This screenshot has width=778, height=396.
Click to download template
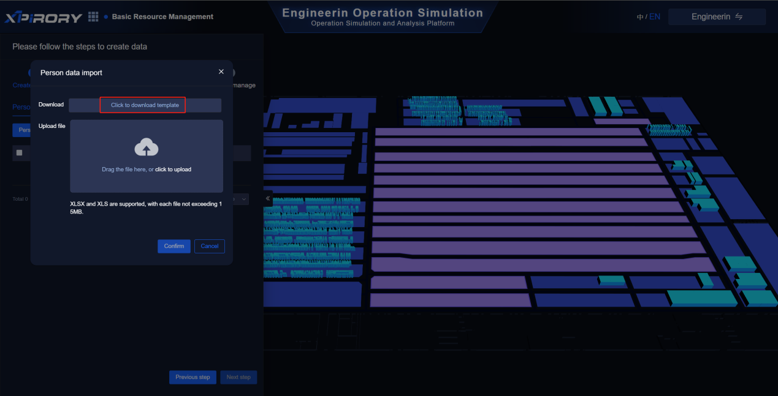point(145,105)
